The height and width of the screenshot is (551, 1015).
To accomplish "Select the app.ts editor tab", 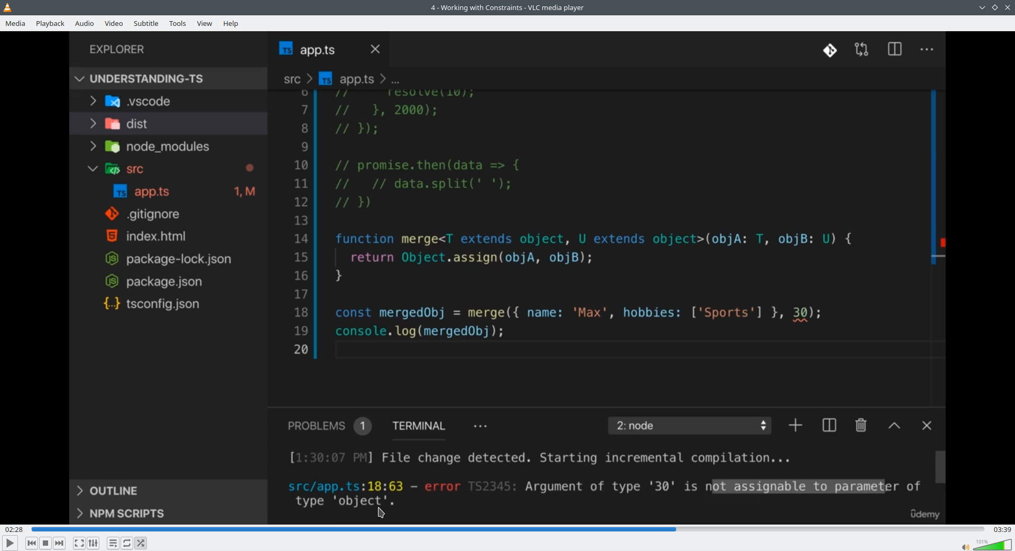I will coord(329,50).
